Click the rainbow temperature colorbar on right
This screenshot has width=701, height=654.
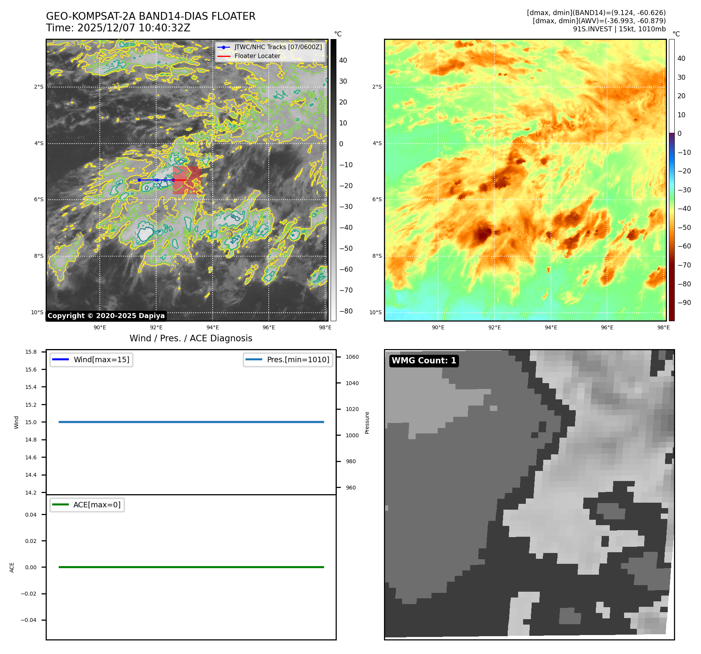(672, 180)
